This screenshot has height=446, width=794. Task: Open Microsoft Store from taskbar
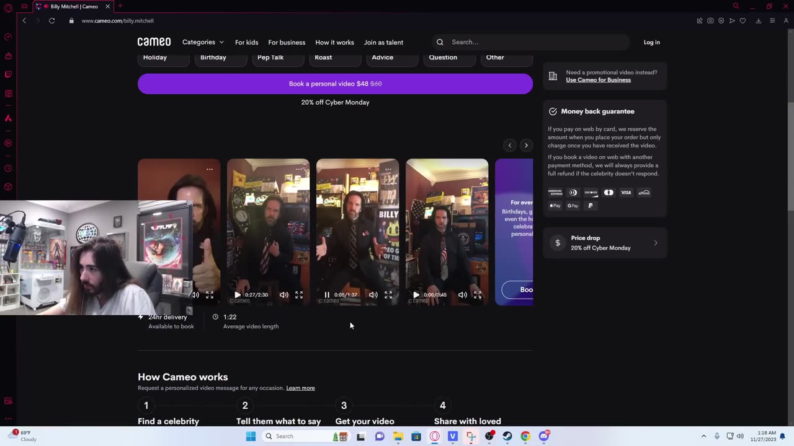[x=416, y=436]
